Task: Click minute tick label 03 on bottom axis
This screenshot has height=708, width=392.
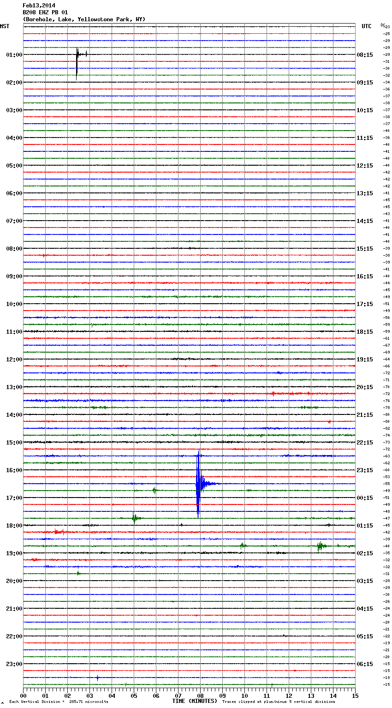Action: (x=89, y=696)
